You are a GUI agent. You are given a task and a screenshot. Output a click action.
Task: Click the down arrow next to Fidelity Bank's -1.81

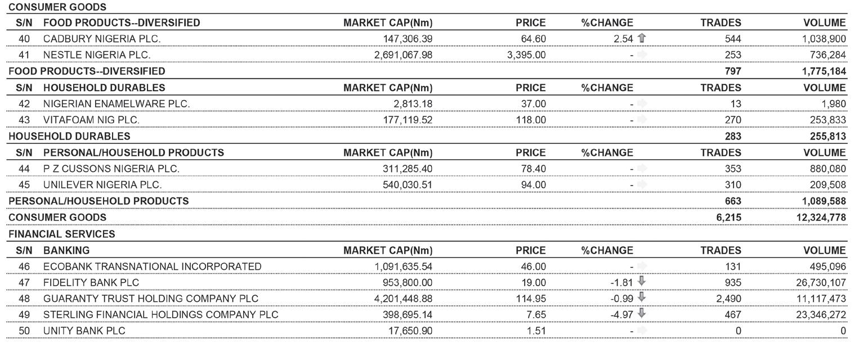(x=642, y=282)
